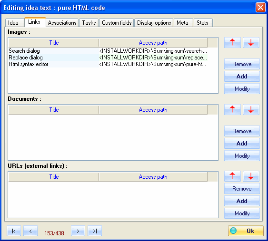Confirm changes with the Ok button
The image size is (268, 241).
(246, 231)
